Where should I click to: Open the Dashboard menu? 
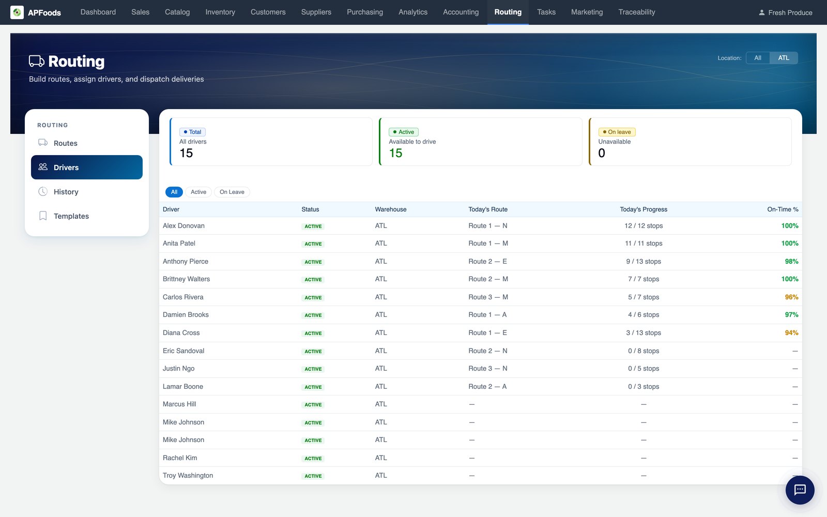(98, 12)
